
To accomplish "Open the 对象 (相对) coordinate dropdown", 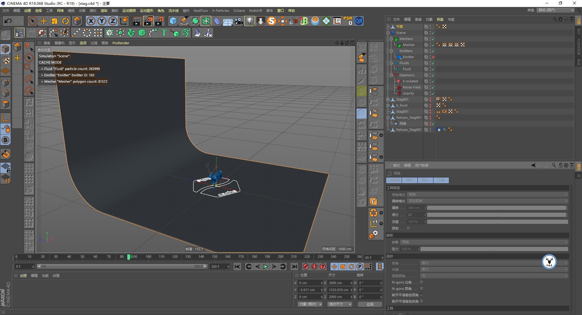I will point(309,304).
